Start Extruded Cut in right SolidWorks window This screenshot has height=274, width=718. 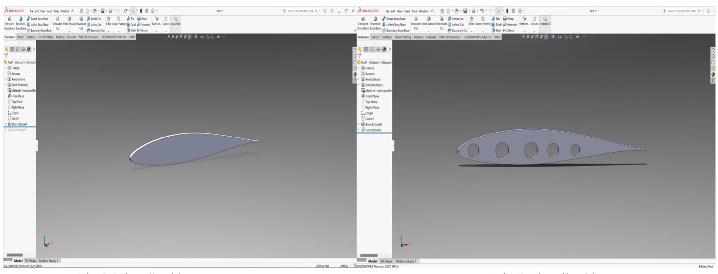pyautogui.click(x=416, y=23)
